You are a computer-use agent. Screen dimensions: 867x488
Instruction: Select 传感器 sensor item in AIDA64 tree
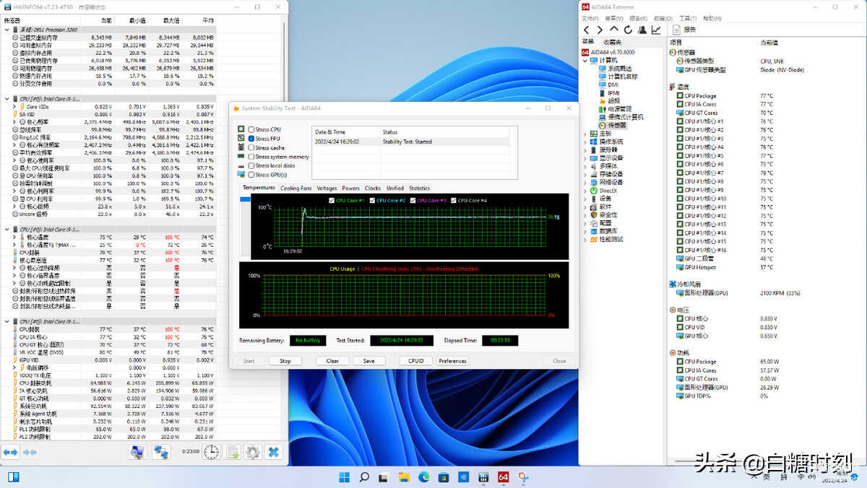point(613,125)
